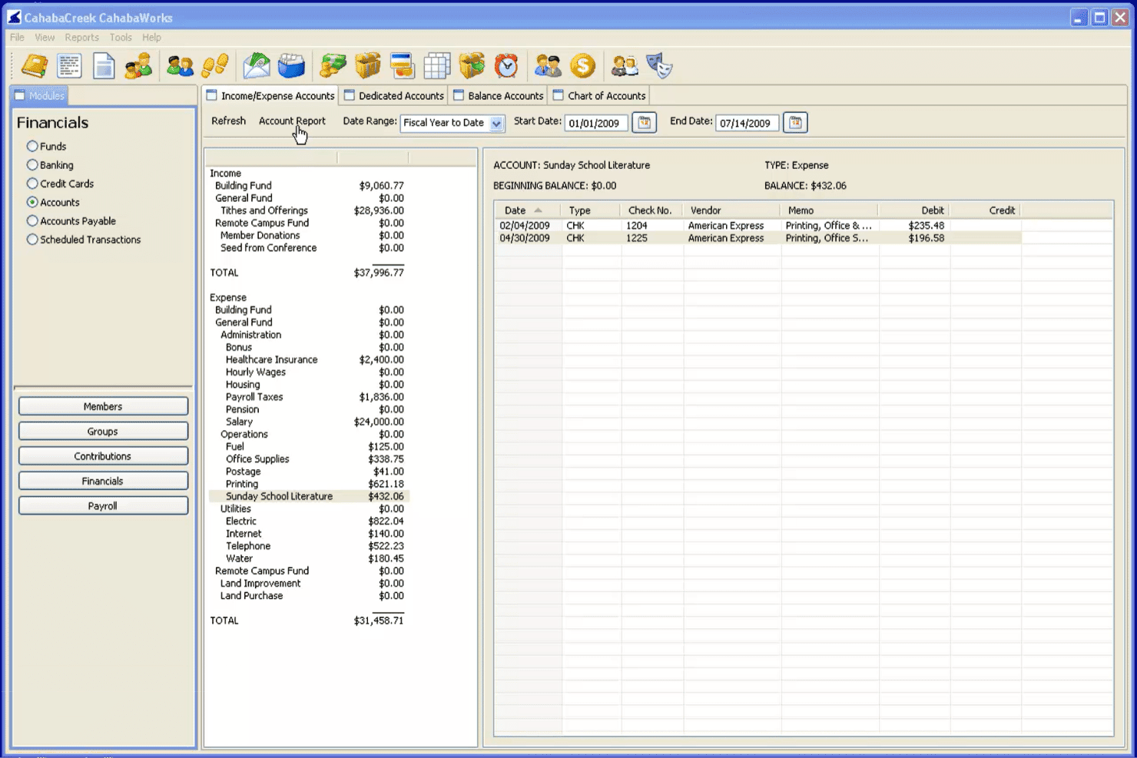Expand the Date Range dropdown
Image resolution: width=1137 pixels, height=758 pixels.
pos(496,123)
